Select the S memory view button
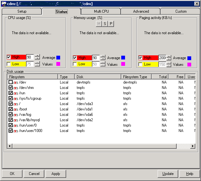Screen dimensions: 201x181 coord(105,24)
